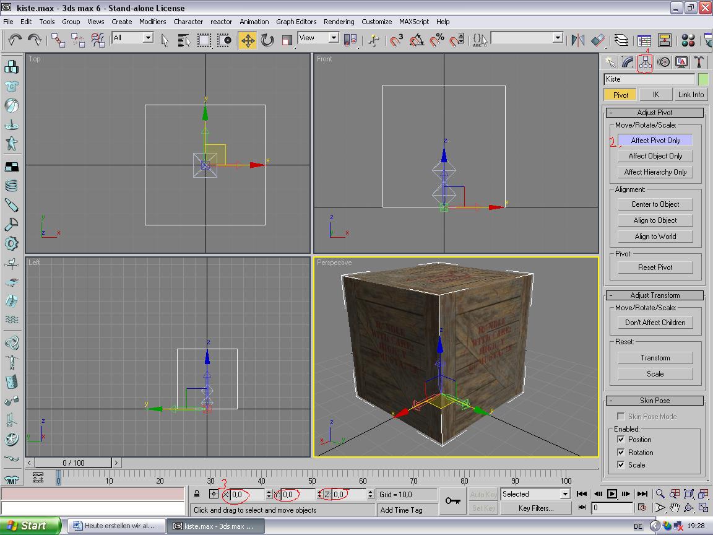
Task: Switch to the Modify panel tab
Action: point(628,63)
